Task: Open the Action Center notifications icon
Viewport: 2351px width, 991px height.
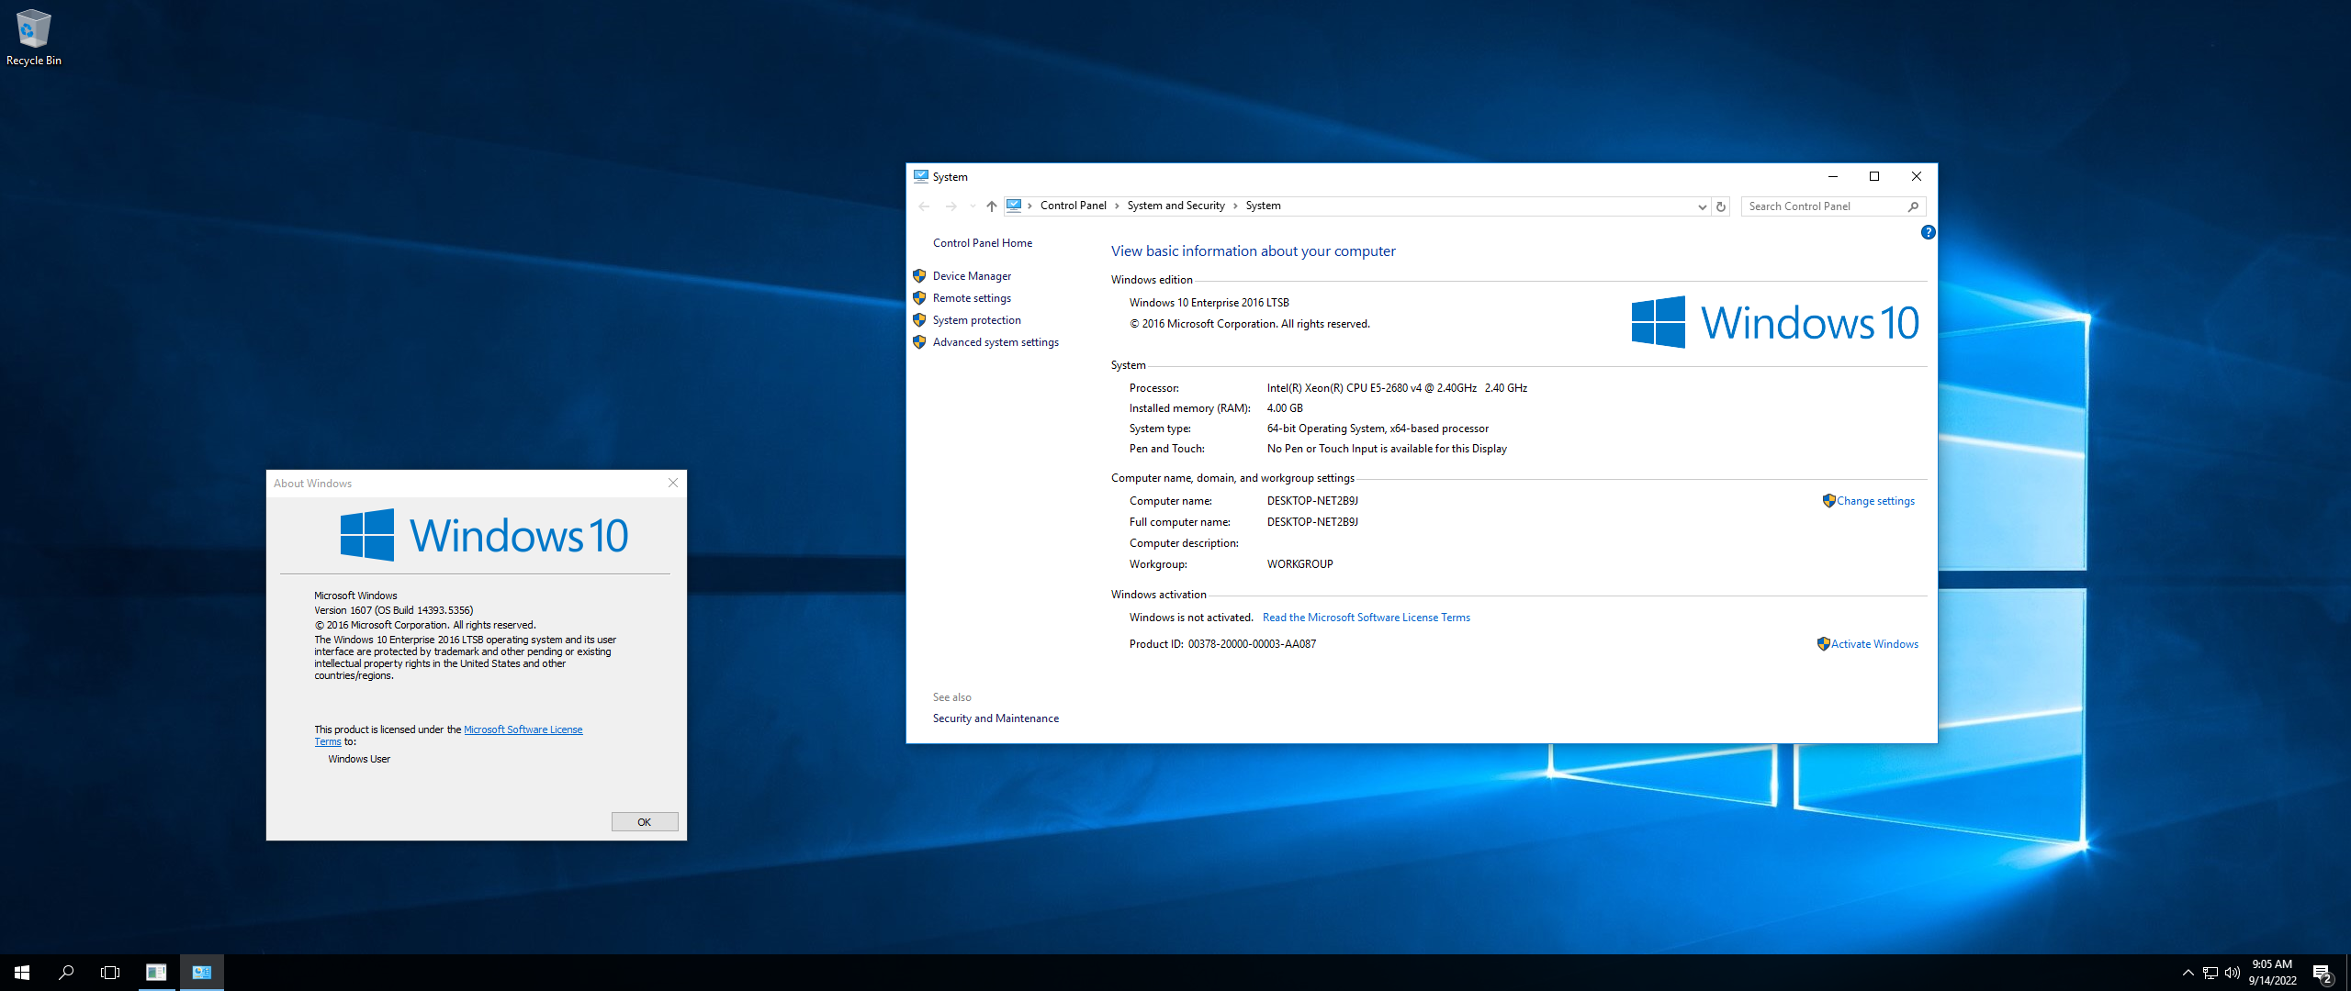Action: click(x=2323, y=974)
